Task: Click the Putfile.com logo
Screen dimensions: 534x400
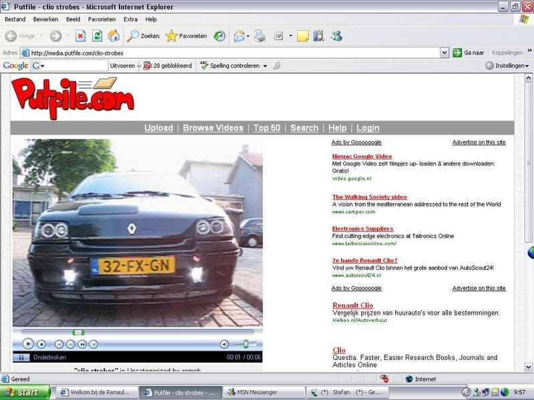Action: [x=73, y=98]
